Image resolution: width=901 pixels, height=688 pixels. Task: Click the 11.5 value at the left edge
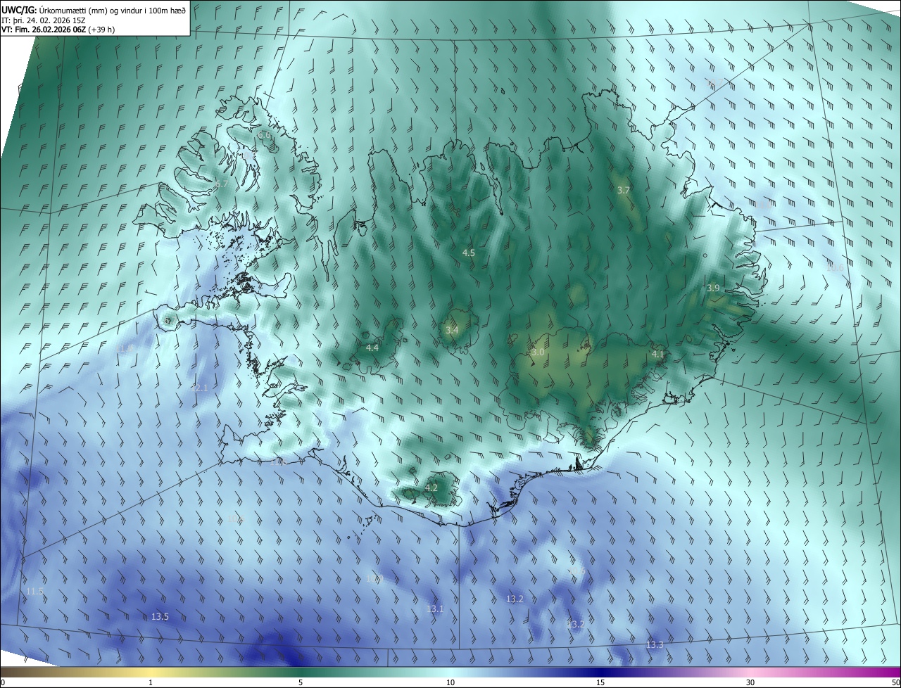coord(34,592)
